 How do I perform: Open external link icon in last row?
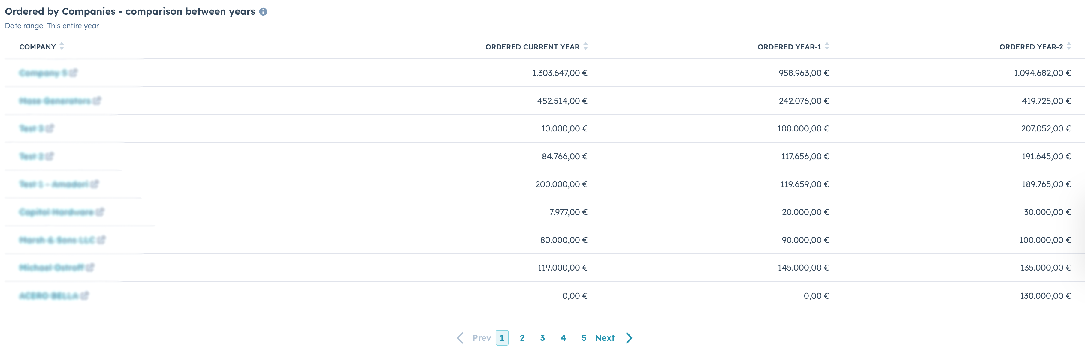(x=85, y=295)
